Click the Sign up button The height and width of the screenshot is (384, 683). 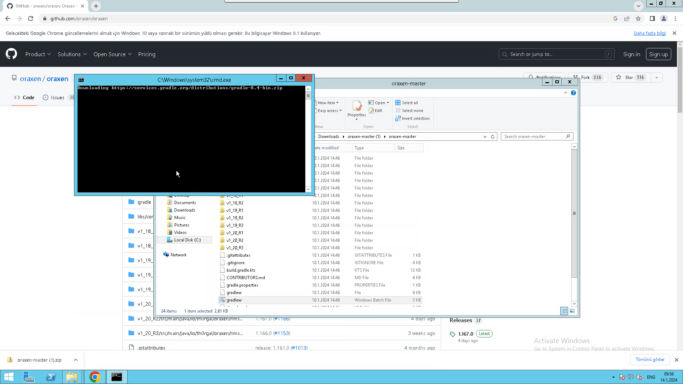[x=658, y=54]
